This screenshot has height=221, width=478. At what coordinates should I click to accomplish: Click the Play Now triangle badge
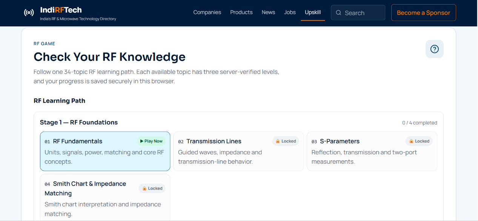151,141
